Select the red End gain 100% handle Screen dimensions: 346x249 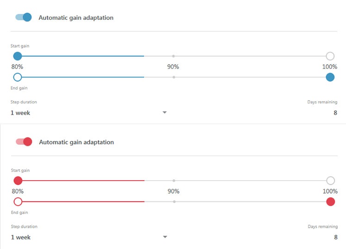tap(331, 201)
